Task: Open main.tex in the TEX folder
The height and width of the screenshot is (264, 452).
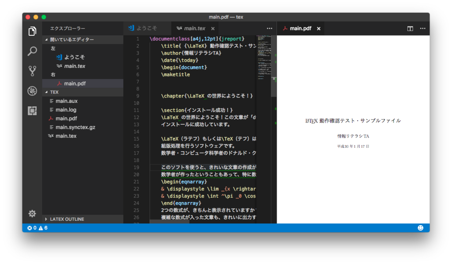Action: pyautogui.click(x=83, y=136)
